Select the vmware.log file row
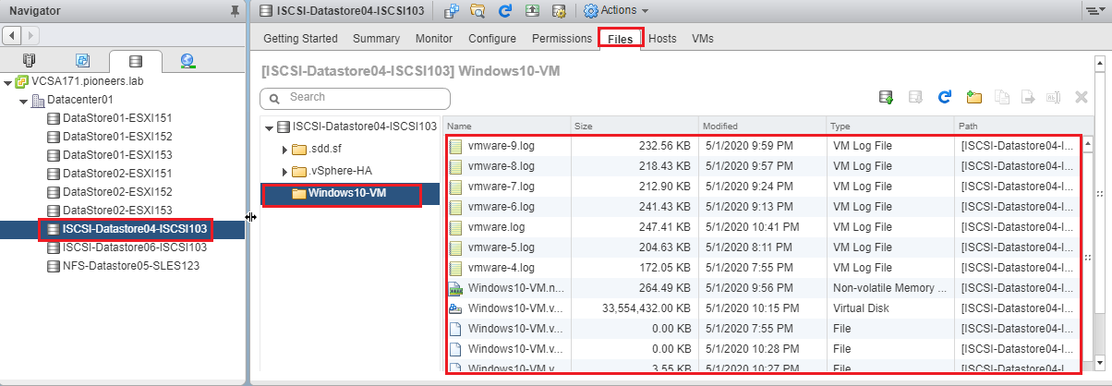 (761, 227)
